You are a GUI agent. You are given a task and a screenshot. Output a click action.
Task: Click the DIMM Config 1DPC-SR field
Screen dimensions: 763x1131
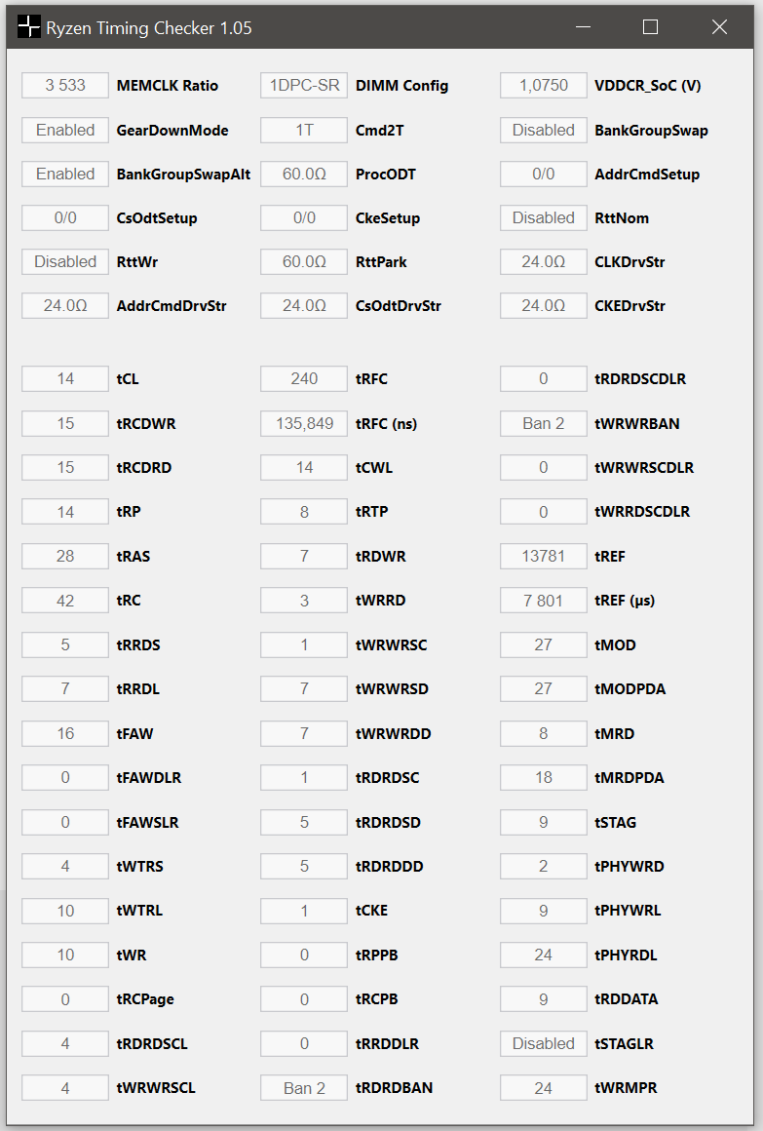pyautogui.click(x=304, y=85)
